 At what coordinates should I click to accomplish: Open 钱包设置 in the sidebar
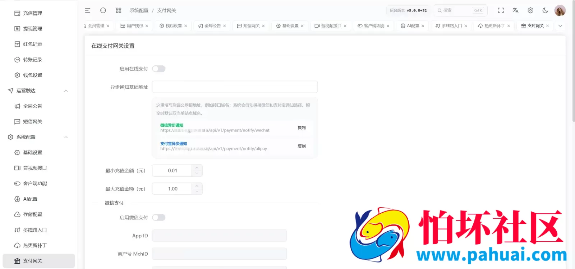coord(38,75)
